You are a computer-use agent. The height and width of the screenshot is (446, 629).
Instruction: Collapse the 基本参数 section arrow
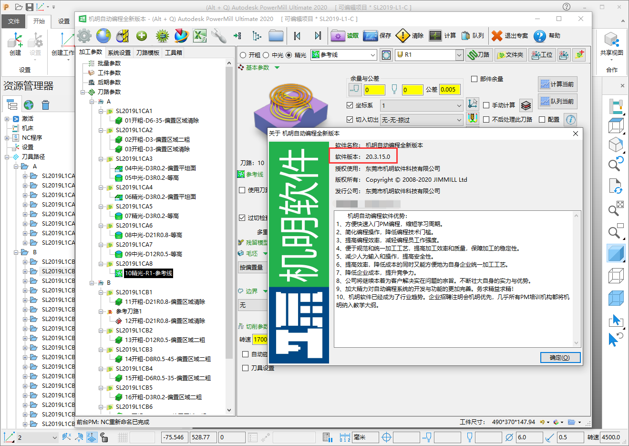point(277,68)
